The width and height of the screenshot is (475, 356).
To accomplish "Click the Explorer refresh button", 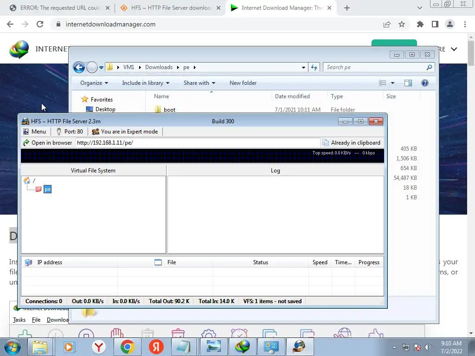I will [314, 68].
